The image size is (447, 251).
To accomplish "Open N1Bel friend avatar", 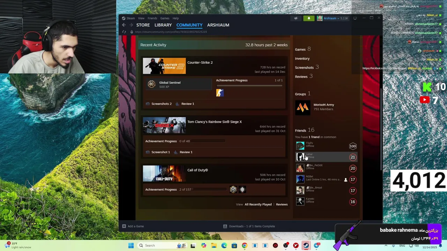I will [300, 179].
